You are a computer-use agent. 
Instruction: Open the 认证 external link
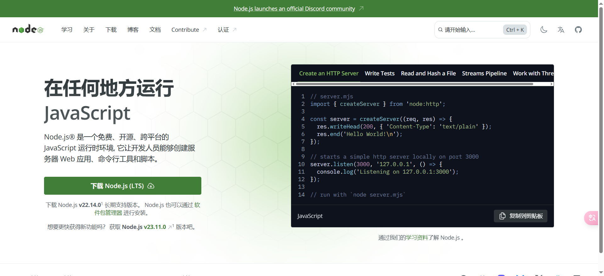tap(227, 30)
